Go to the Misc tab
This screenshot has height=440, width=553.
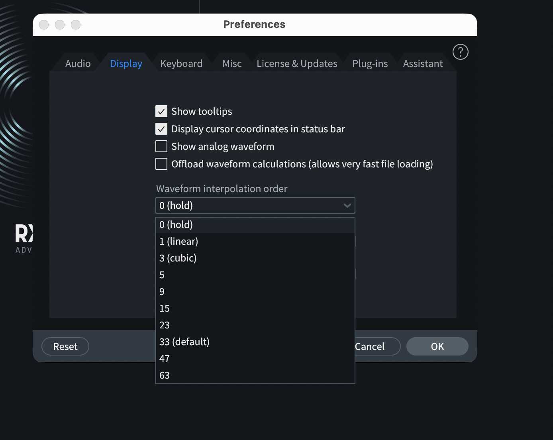[x=232, y=64]
